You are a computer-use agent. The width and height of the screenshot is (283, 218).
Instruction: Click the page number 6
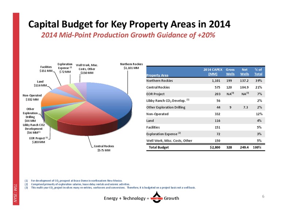click(263, 196)
